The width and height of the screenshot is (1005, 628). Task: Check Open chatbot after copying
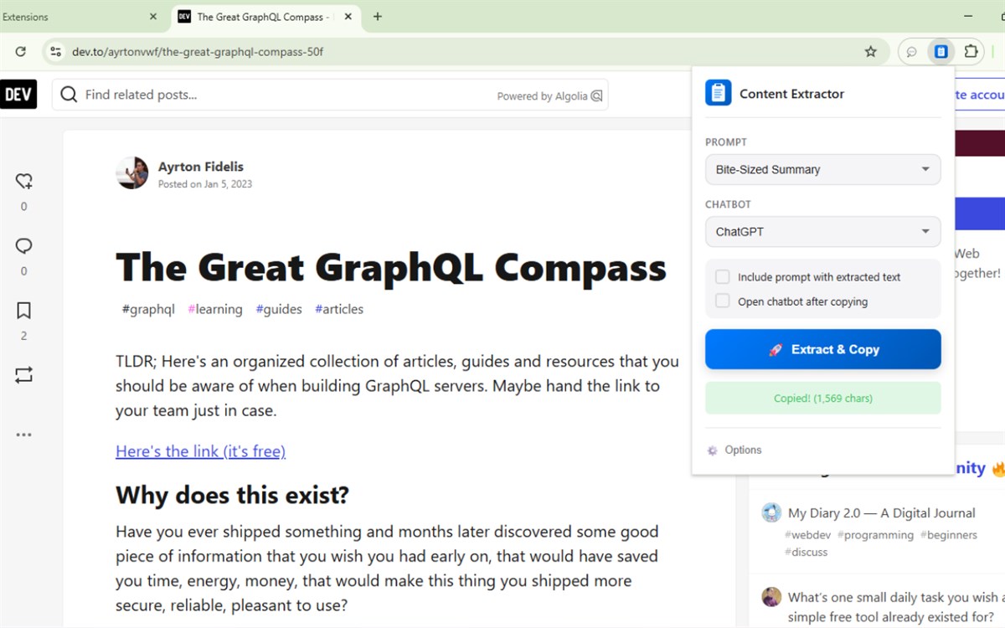(722, 301)
